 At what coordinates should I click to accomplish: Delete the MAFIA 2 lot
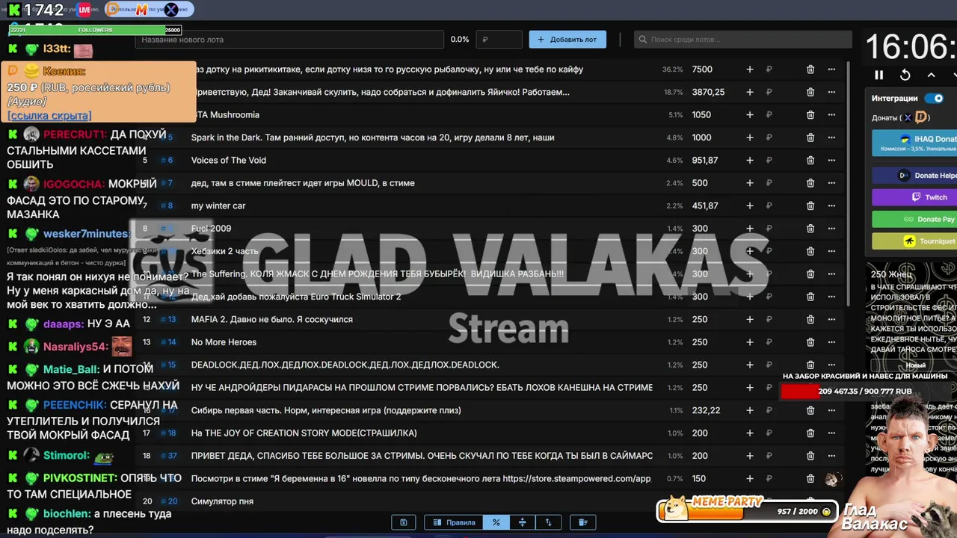coord(810,319)
